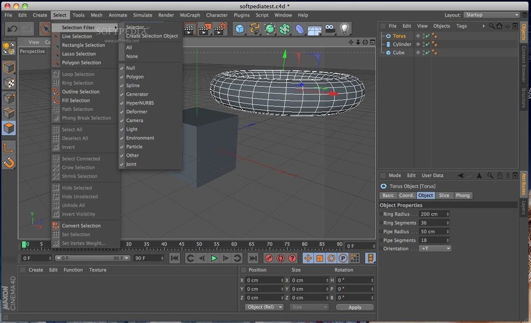Open the Layout Startup dropdown
Viewport: 531px width, 323px height.
coord(491,15)
